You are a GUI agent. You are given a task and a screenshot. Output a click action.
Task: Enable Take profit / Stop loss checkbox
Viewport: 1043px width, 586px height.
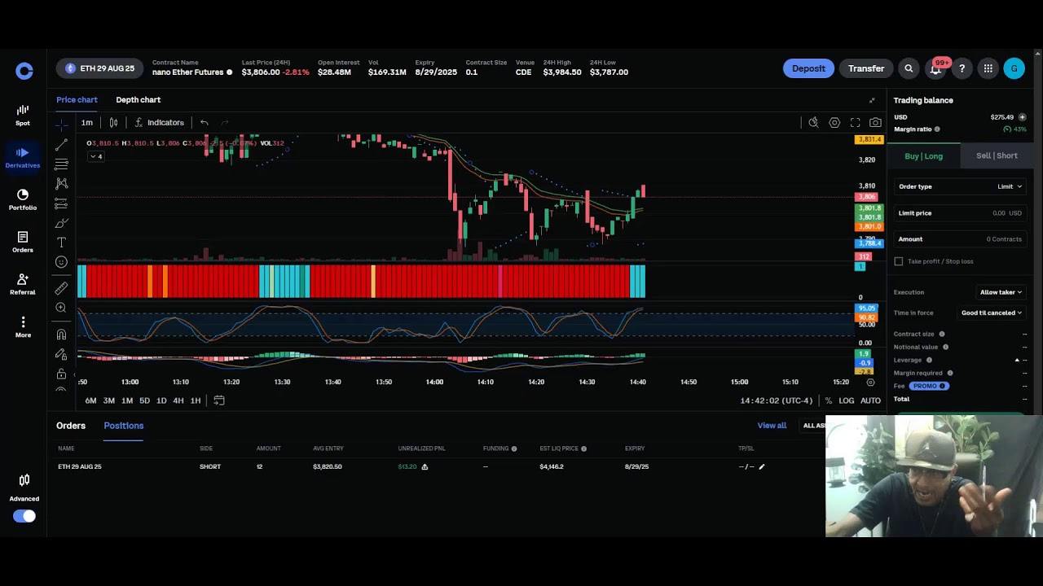click(899, 261)
